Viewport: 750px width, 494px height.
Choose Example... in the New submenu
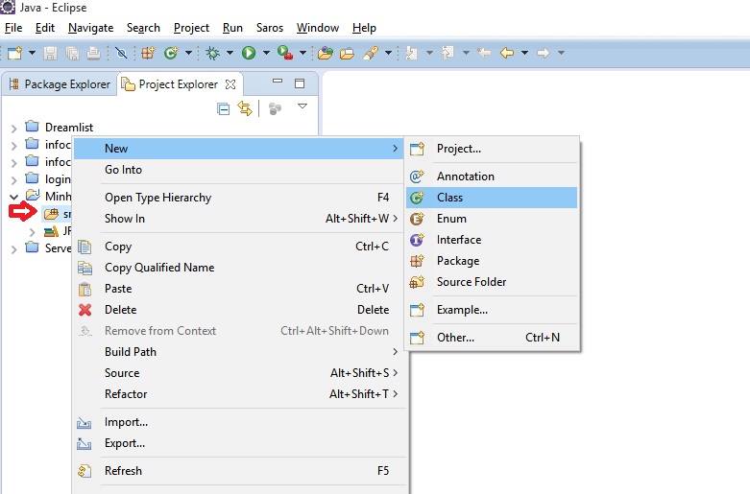[x=492, y=310]
